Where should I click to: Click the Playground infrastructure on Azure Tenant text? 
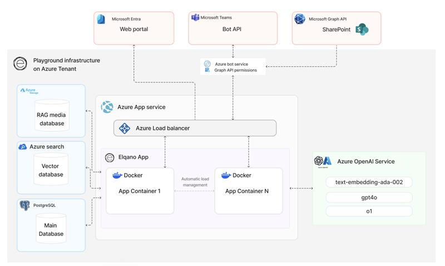pyautogui.click(x=66, y=65)
